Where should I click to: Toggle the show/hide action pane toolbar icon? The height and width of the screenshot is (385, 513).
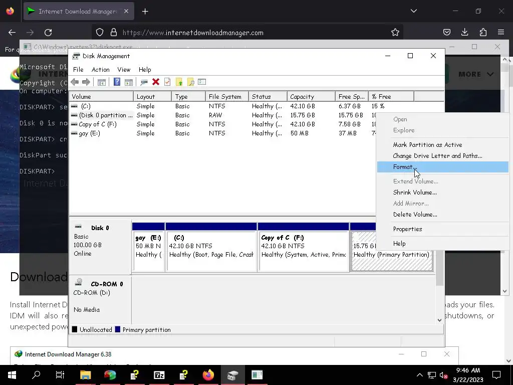[x=129, y=82]
